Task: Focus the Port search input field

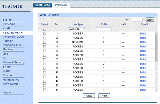Action: coord(137,20)
